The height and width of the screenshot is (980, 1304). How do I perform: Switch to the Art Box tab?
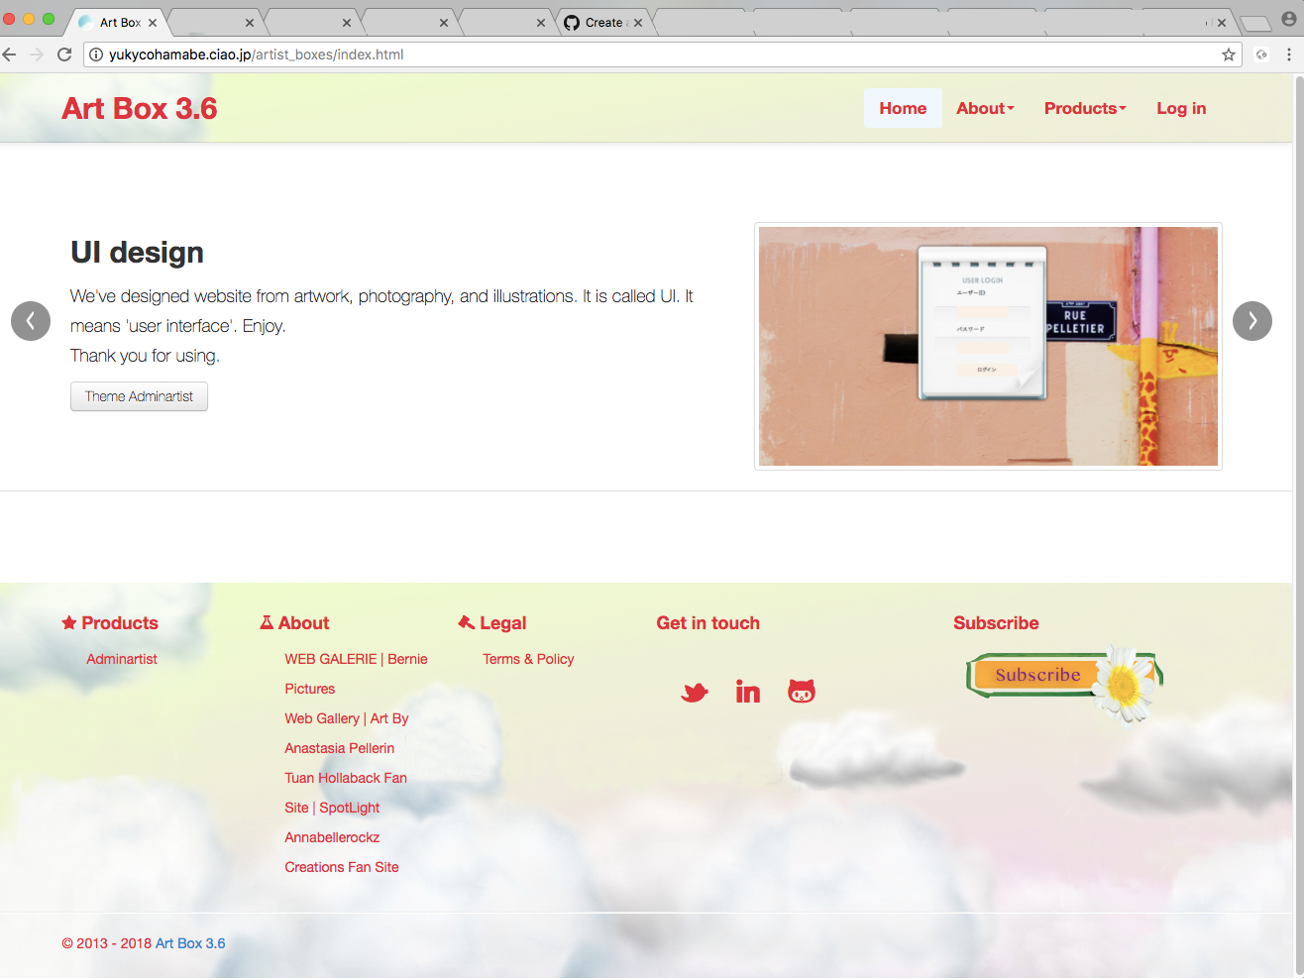pos(119,23)
